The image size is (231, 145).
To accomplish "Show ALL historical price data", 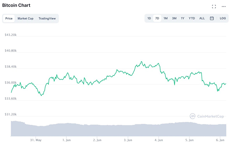I will (202, 18).
